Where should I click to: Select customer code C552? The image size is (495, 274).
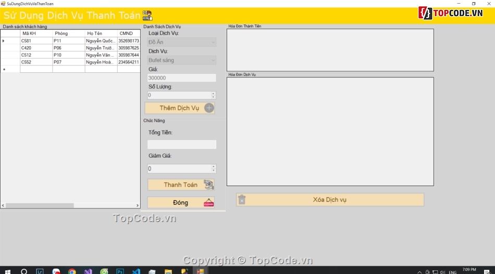click(x=36, y=62)
